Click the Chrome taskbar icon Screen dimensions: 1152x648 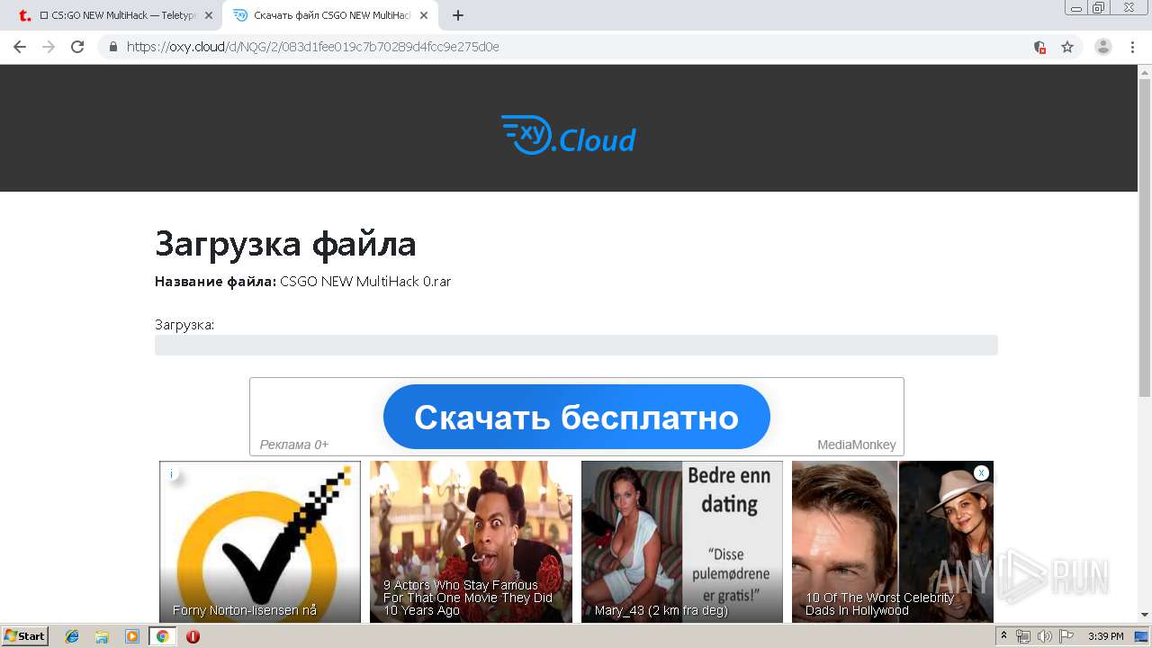tap(162, 636)
